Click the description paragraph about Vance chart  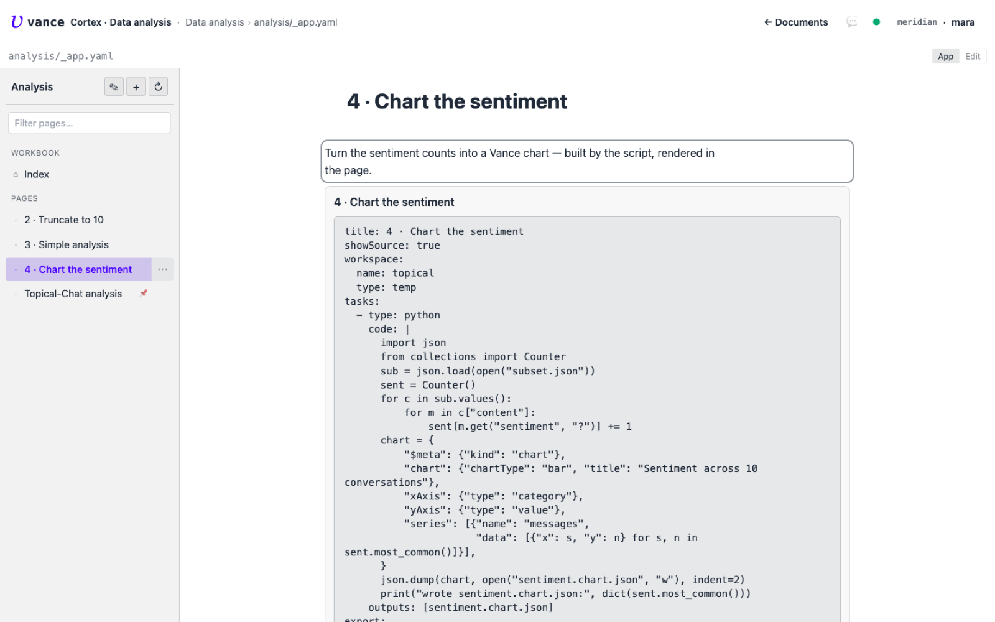coord(587,162)
